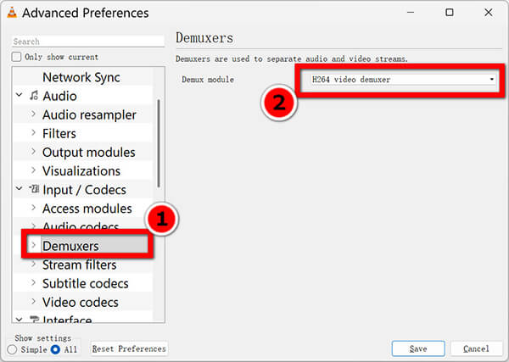This screenshot has width=509, height=362.
Task: Expand the Access modules chevron
Action: tap(33, 208)
